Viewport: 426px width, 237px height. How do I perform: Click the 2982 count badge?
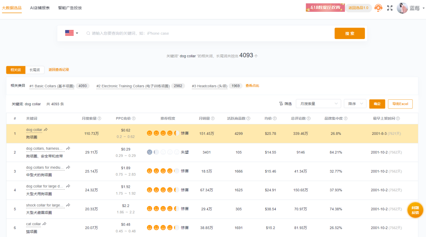pyautogui.click(x=178, y=86)
